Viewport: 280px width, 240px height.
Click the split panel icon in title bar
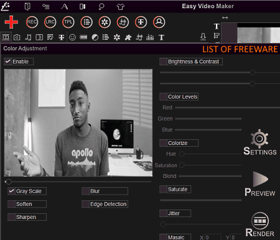click(83, 7)
